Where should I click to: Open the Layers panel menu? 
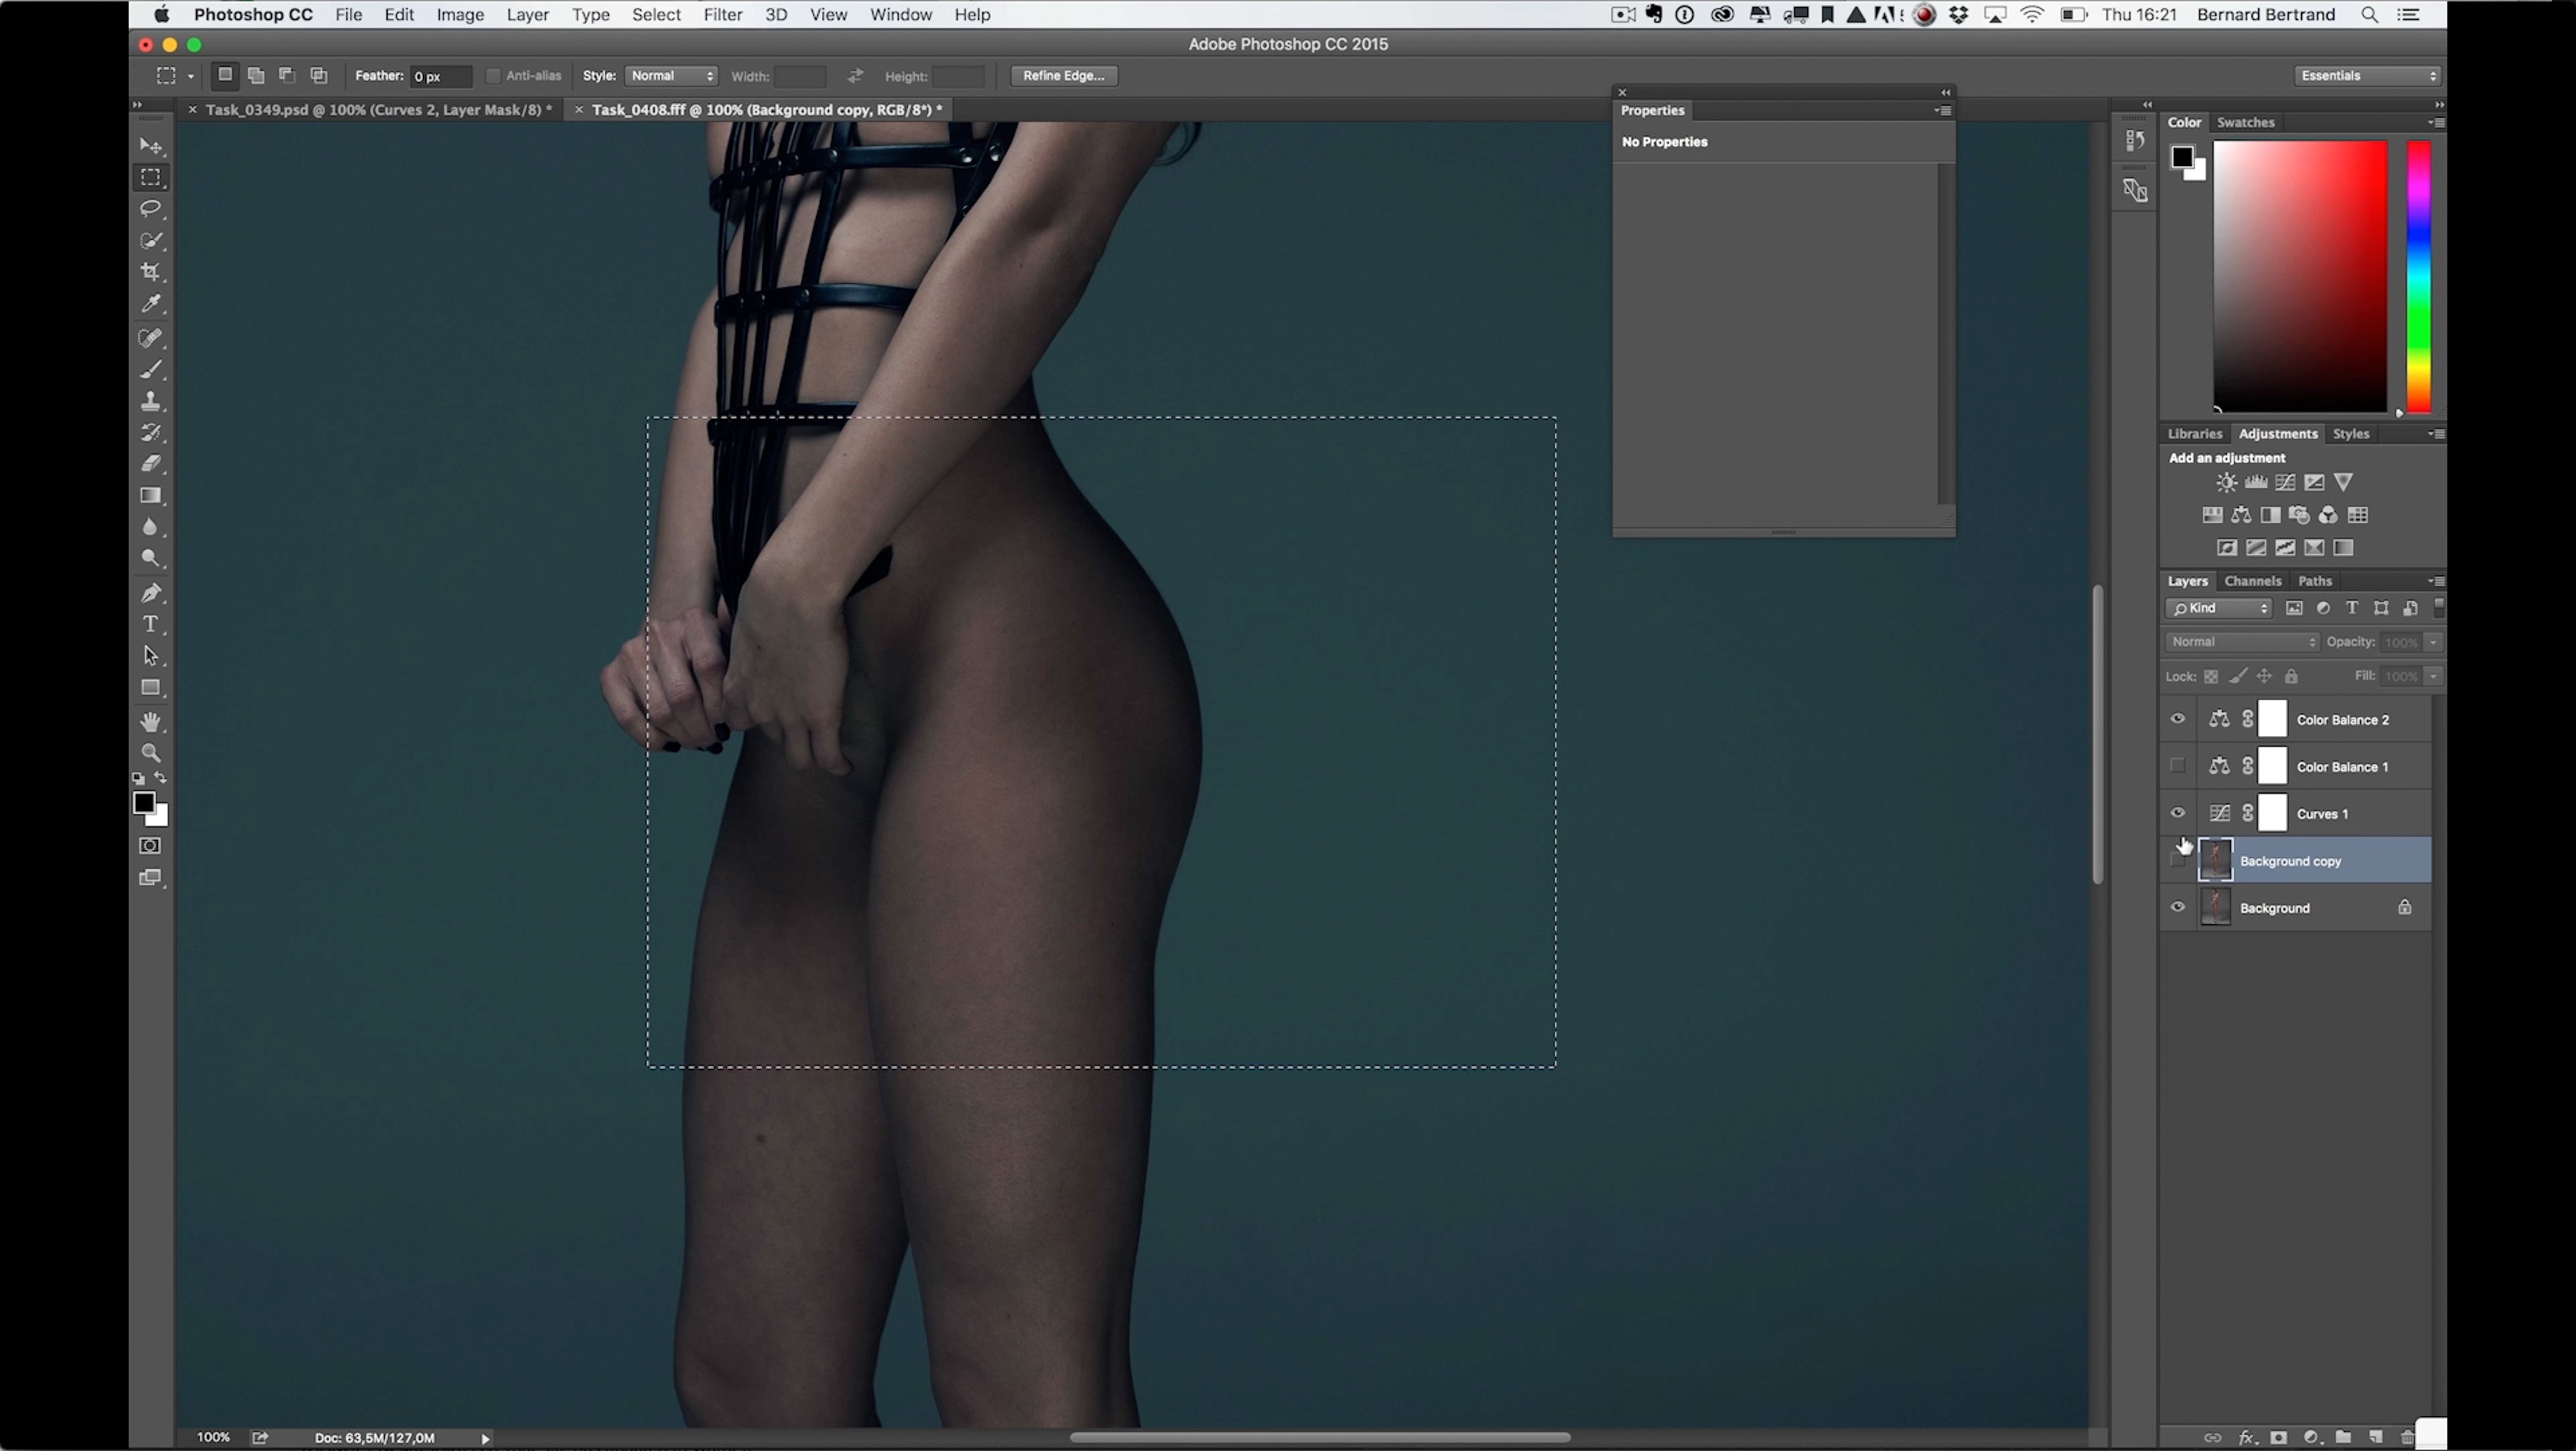pyautogui.click(x=2436, y=581)
